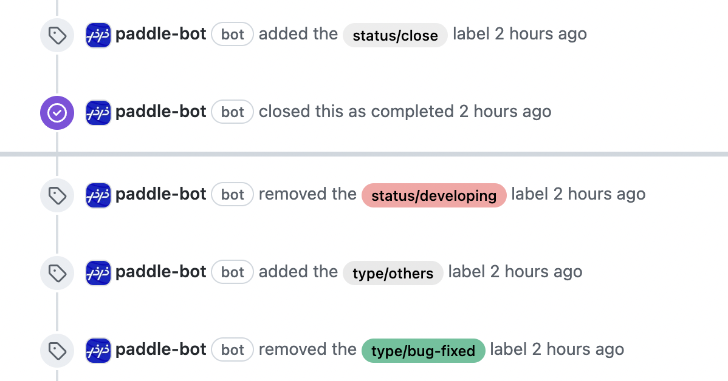Click the tag icon beside type/others event

pos(57,273)
